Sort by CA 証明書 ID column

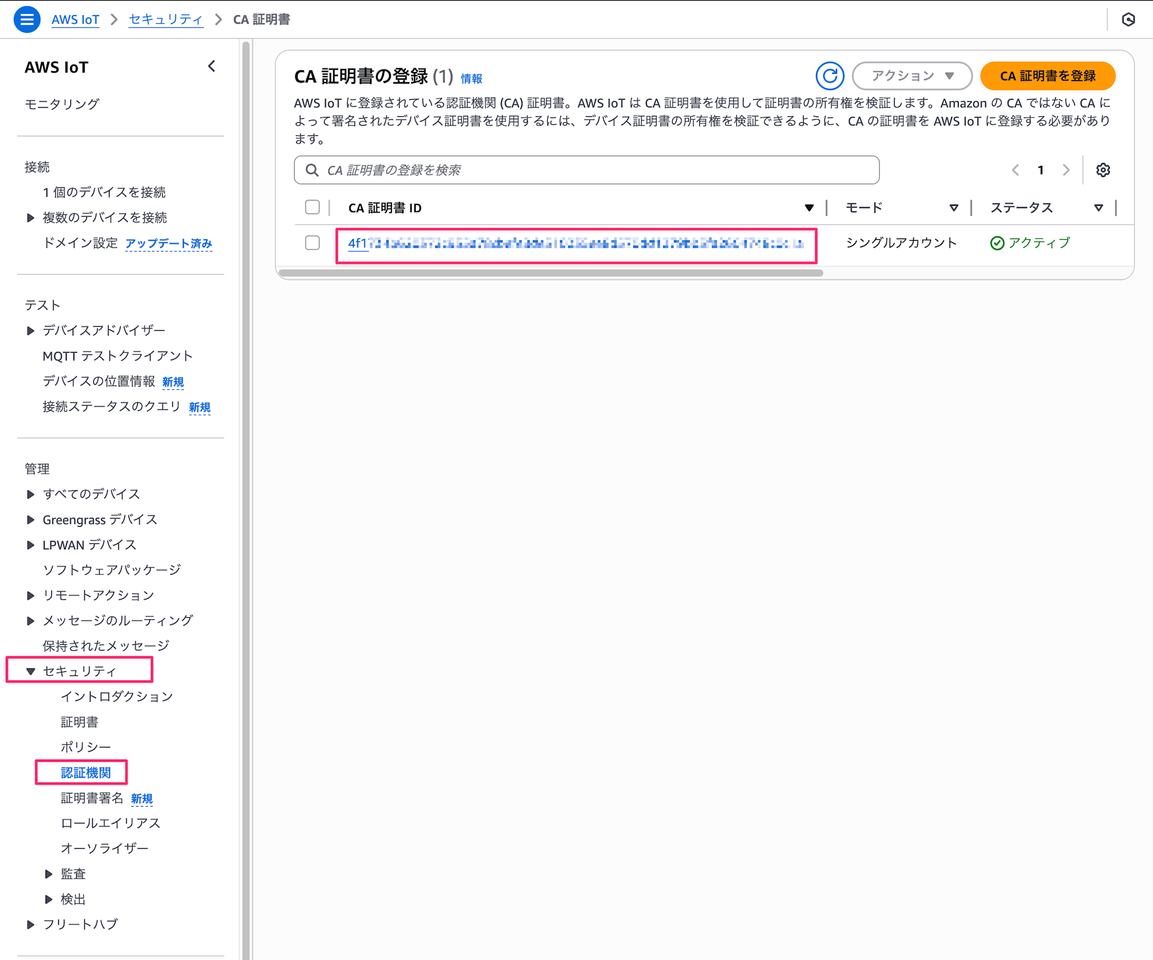[809, 208]
